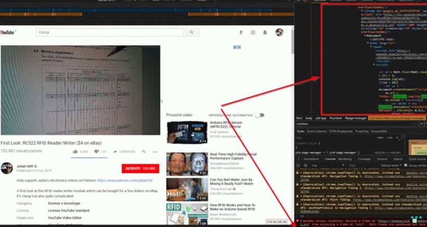427x227 pixels.
Task: Select the body breadcrumb
Action: (x=308, y=118)
